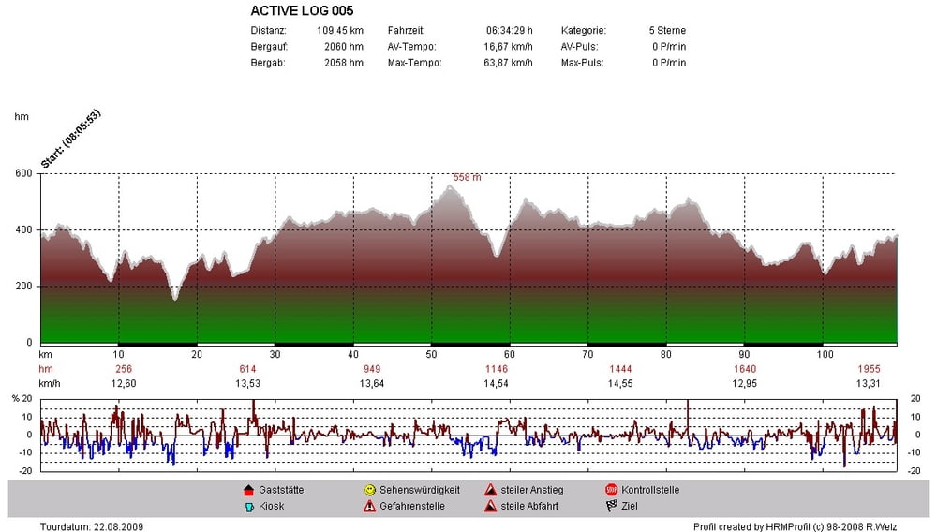Click the Start time label (08:05:53)
This screenshot has width=937, height=532.
click(x=71, y=139)
